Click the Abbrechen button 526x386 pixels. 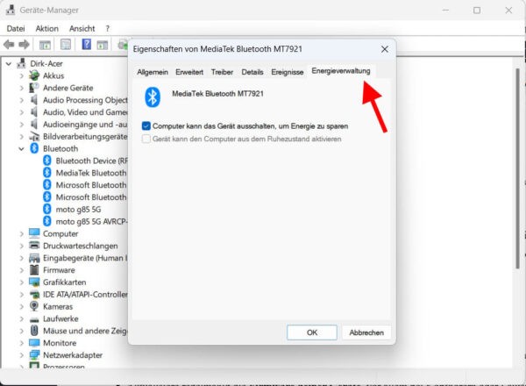(x=366, y=332)
